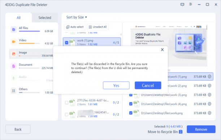
Task: Click the Document category icon
Action: point(14,66)
